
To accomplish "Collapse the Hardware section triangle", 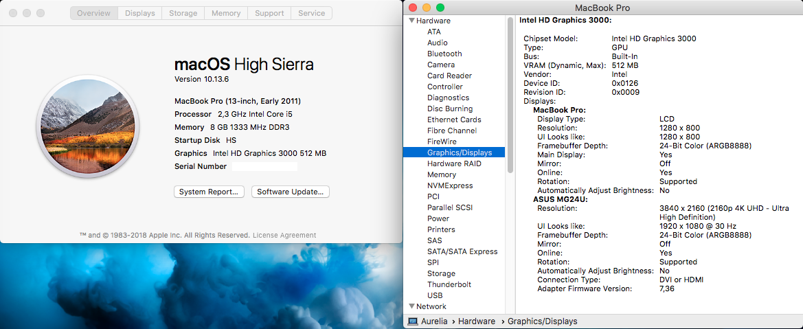I will (x=411, y=21).
